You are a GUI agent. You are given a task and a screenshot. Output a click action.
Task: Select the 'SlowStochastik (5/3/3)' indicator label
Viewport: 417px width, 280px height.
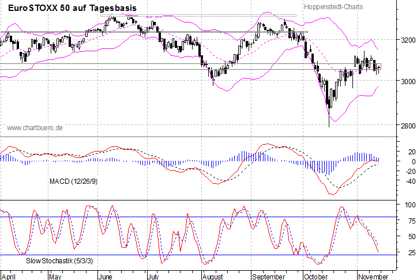pos(59,261)
